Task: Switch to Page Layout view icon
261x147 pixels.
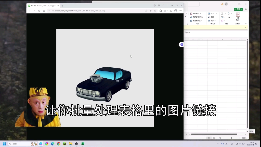Action: 214,138
